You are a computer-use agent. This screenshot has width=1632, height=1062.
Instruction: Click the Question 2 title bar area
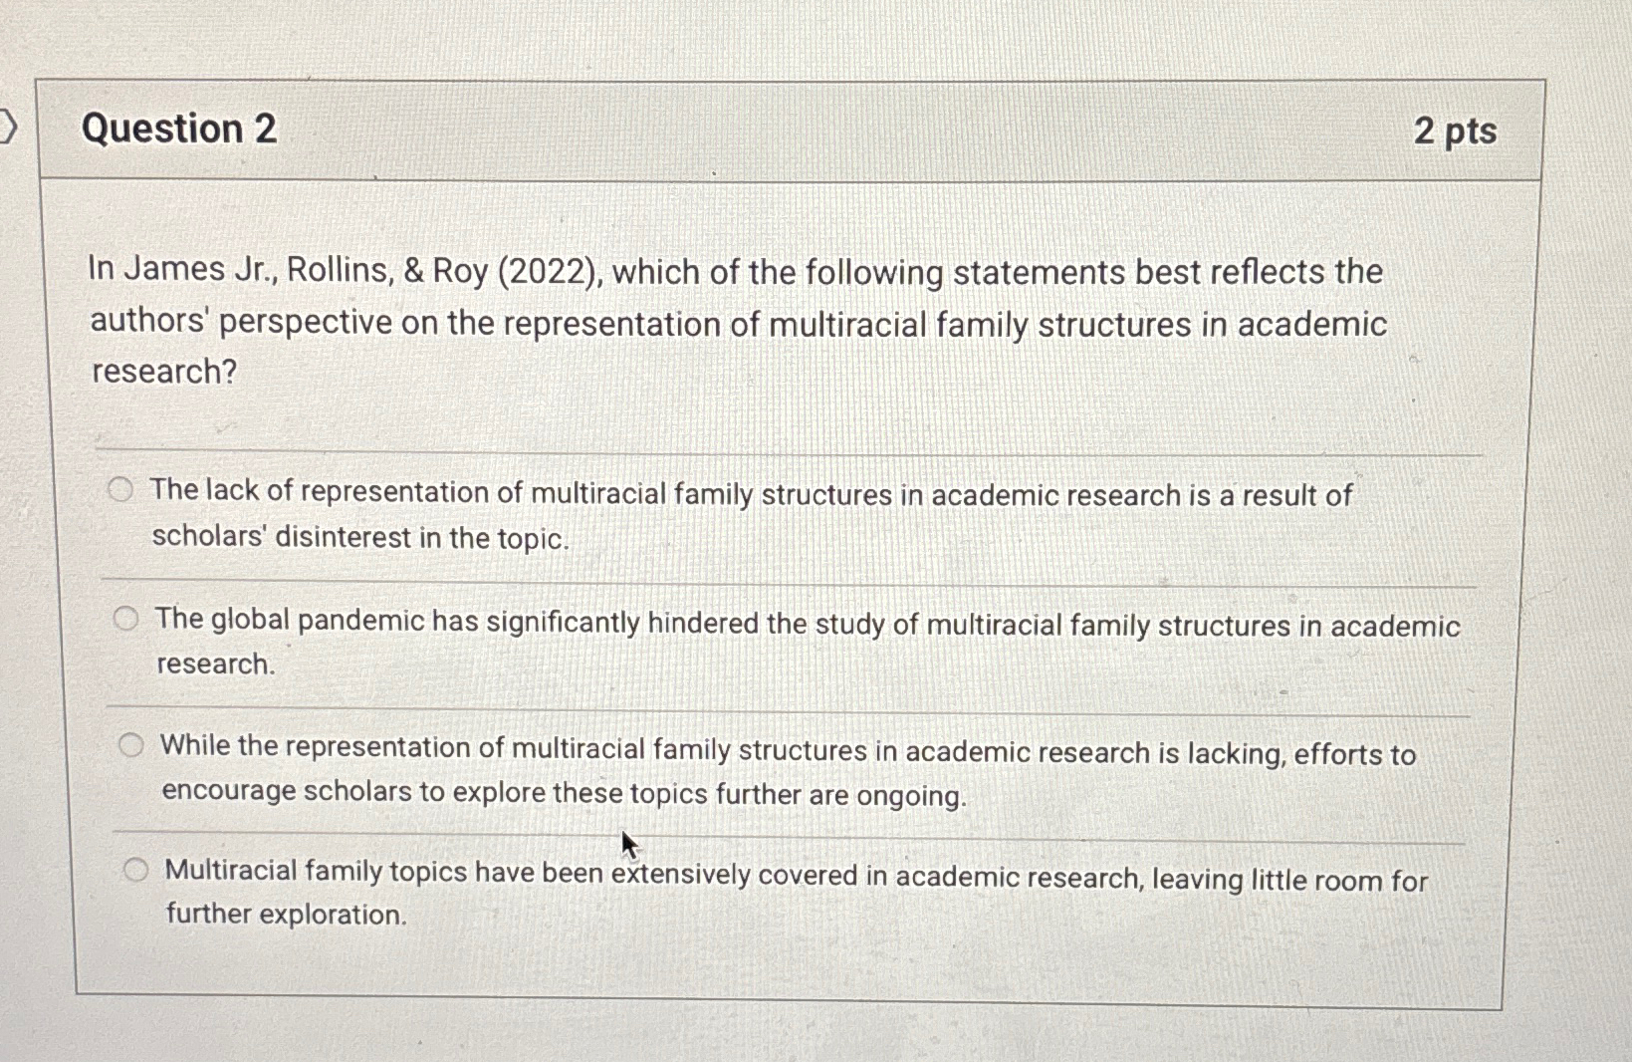(787, 131)
